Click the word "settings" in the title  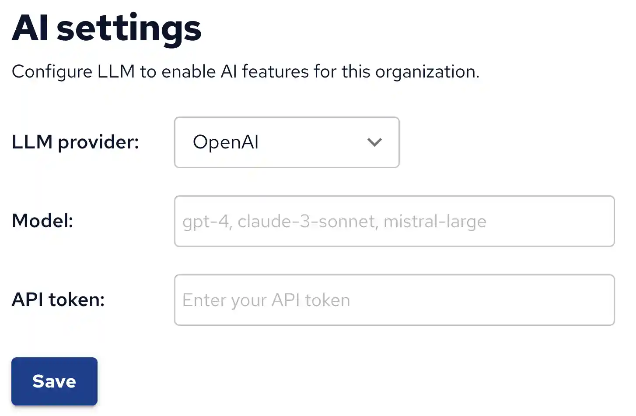coord(129,28)
